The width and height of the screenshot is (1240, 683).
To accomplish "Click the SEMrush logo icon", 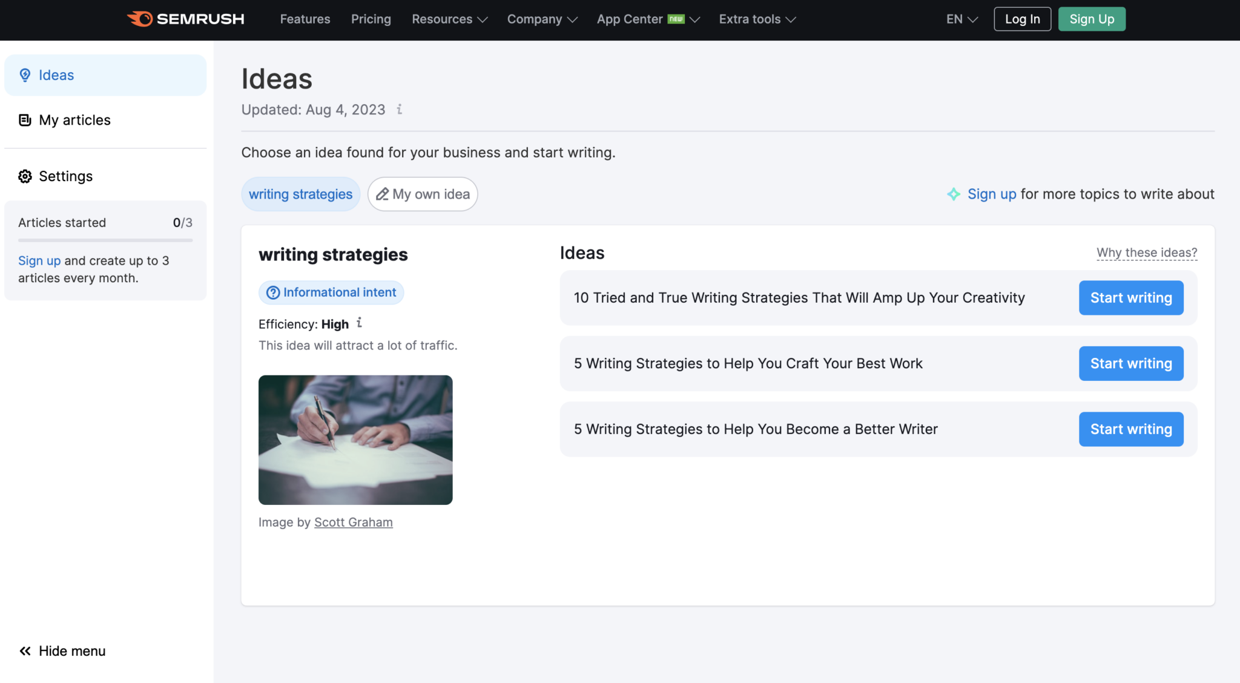I will 137,19.
